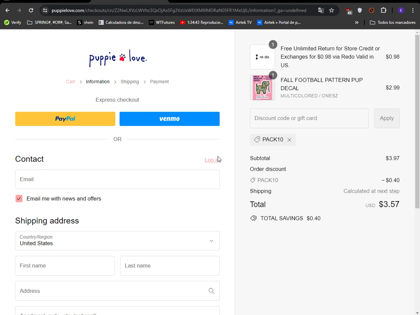Open the Chrome profile avatar E
Viewport: 420px width, 315px height.
point(401,10)
